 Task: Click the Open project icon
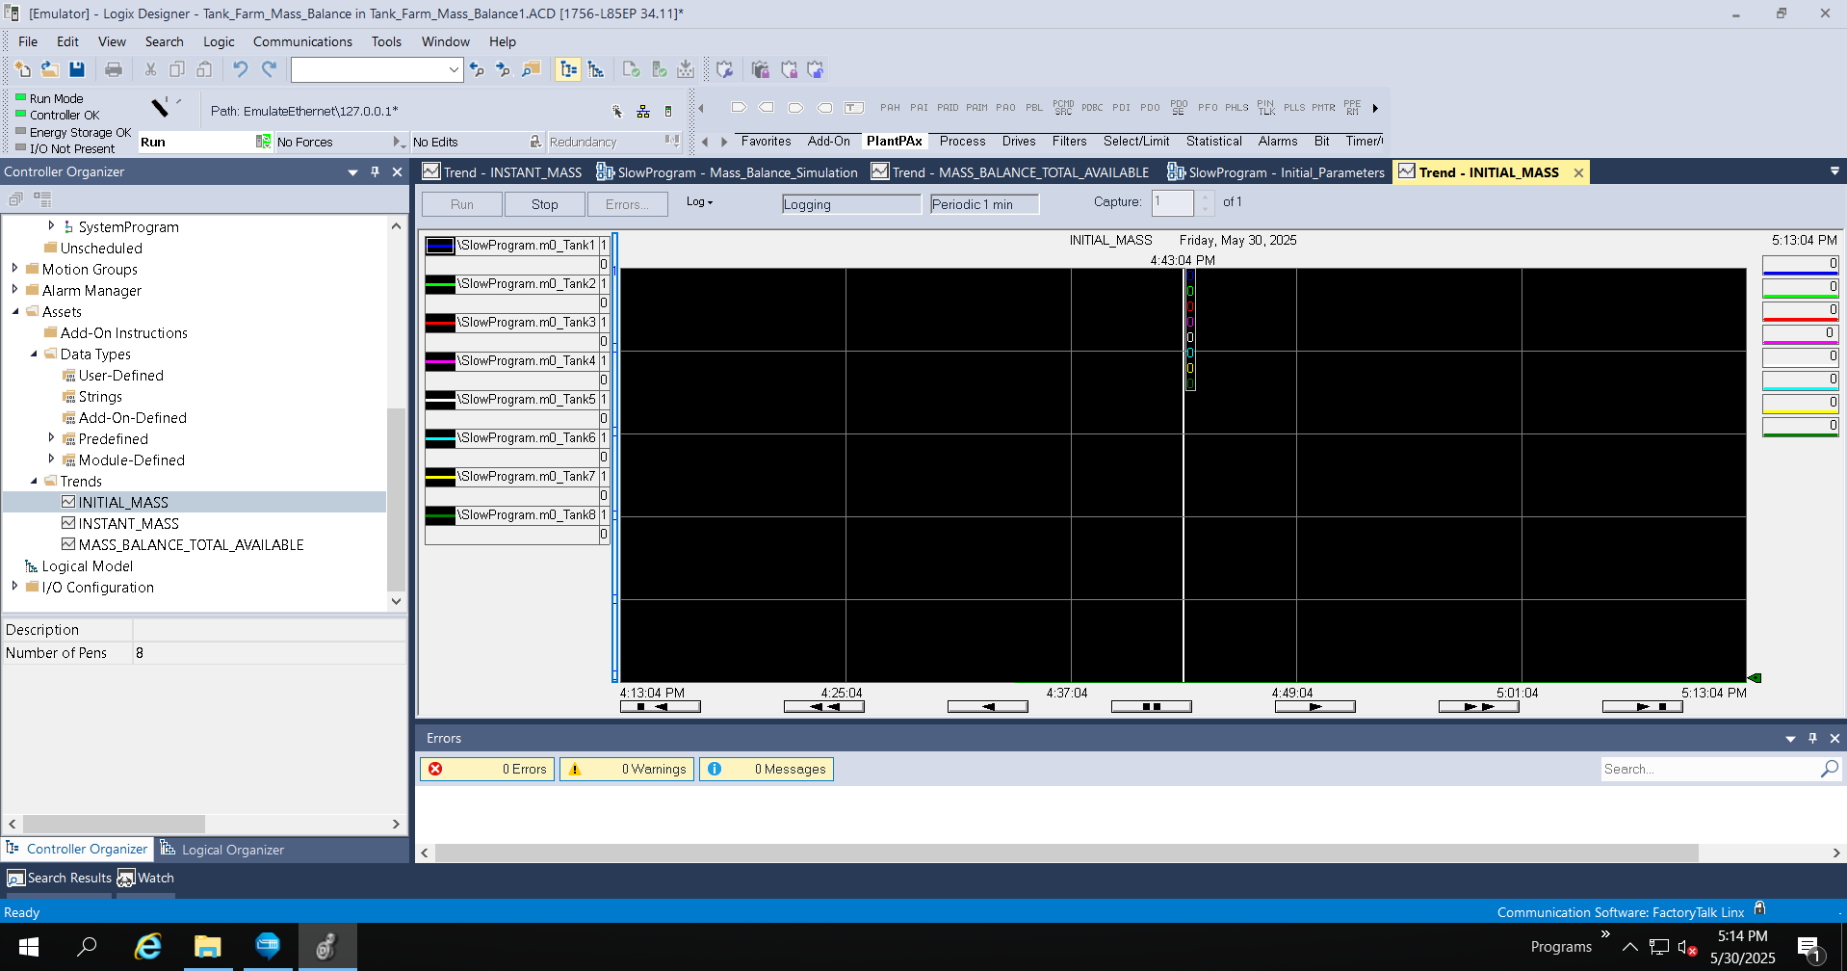coord(50,69)
